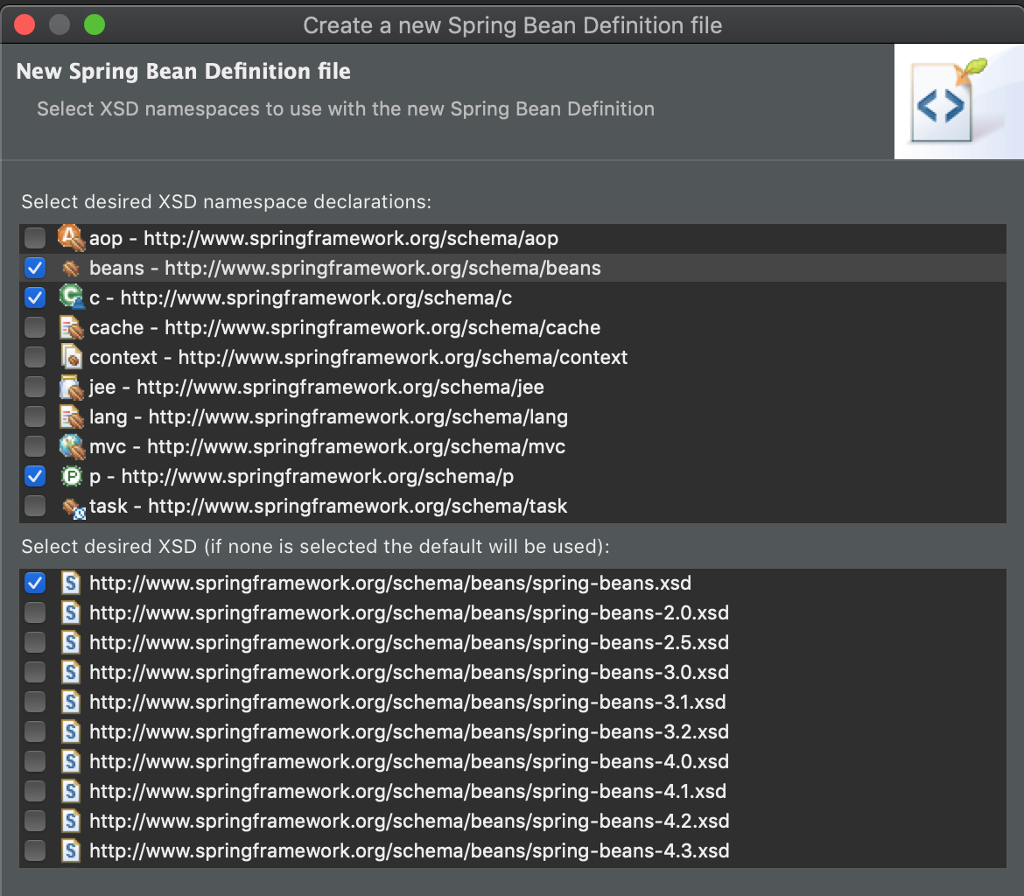Enable the mvc namespace checkbox
Image resolution: width=1024 pixels, height=896 pixels.
point(35,447)
